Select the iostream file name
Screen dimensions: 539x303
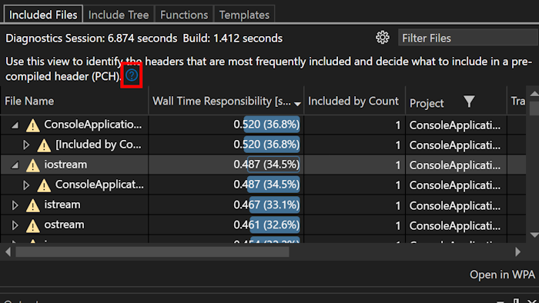pyautogui.click(x=65, y=165)
